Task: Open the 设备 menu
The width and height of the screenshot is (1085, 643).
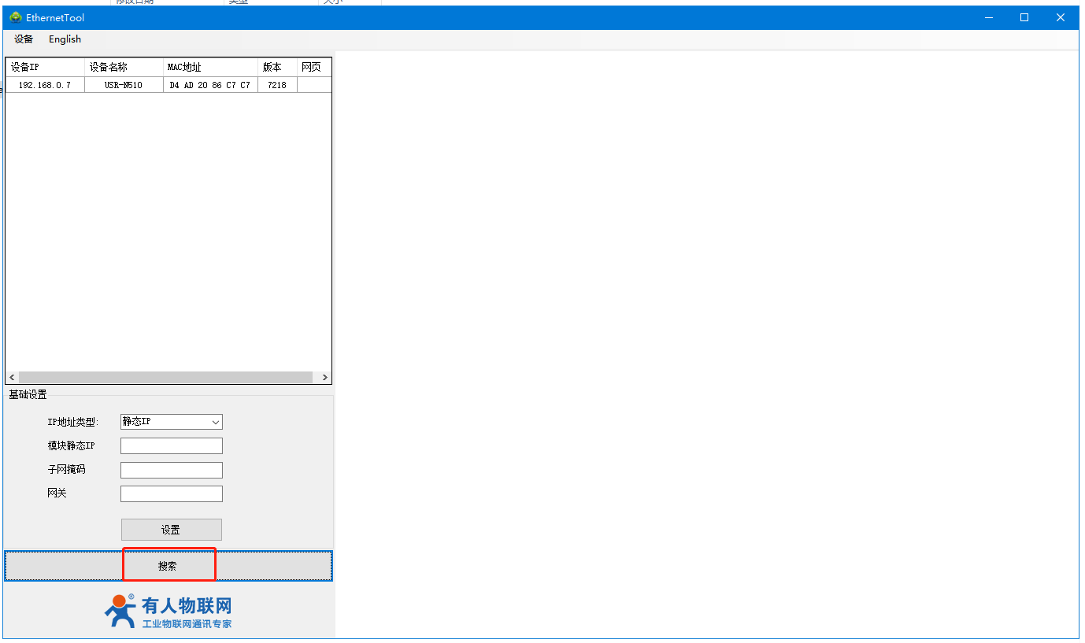Action: (24, 39)
